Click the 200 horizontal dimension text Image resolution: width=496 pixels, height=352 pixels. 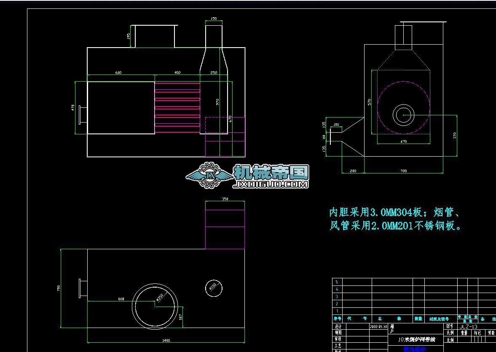point(353,171)
